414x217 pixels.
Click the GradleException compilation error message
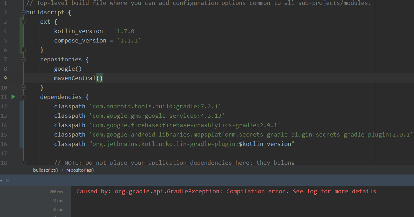click(226, 192)
